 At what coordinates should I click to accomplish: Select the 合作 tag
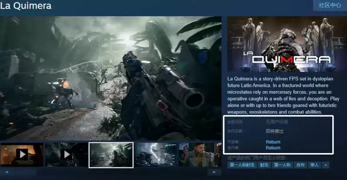(300, 165)
